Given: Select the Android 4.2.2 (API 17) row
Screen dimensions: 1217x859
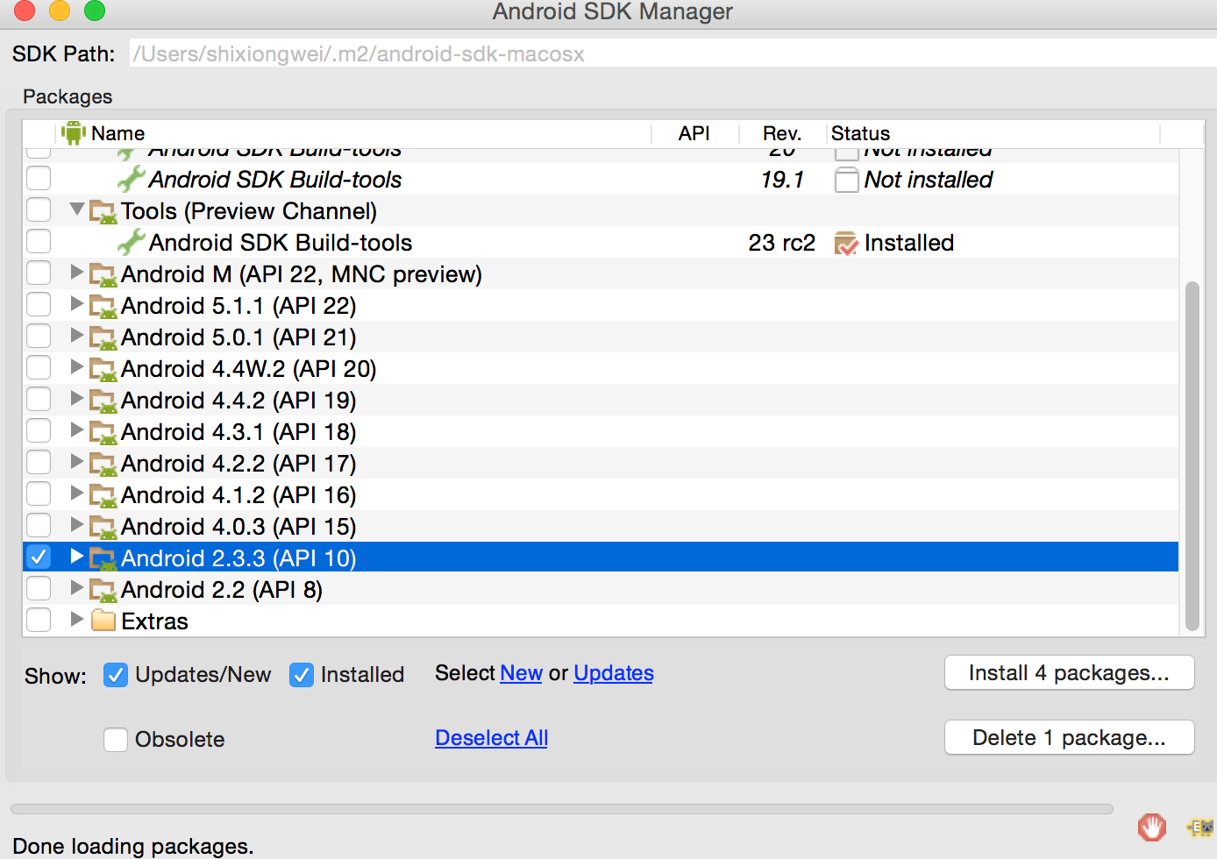Looking at the screenshot, I should (600, 464).
